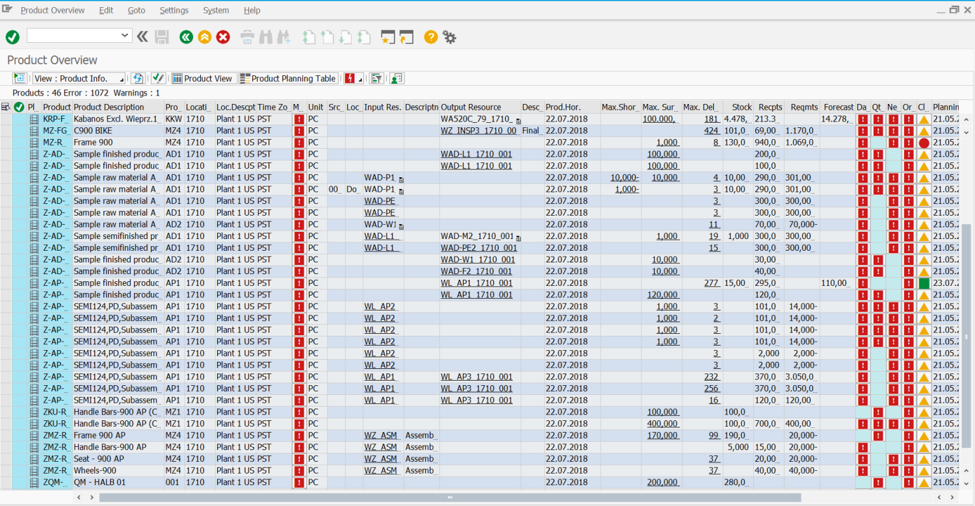Click the Print icon in the toolbar
Screen dimensions: 975x506
[247, 37]
